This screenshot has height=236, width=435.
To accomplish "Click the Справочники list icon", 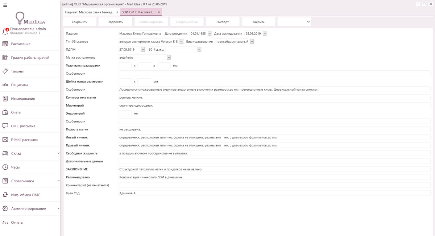I will 5,181.
